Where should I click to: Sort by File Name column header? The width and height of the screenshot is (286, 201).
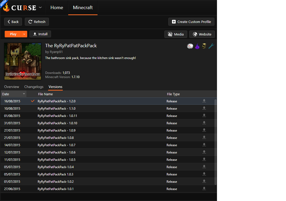[45, 94]
